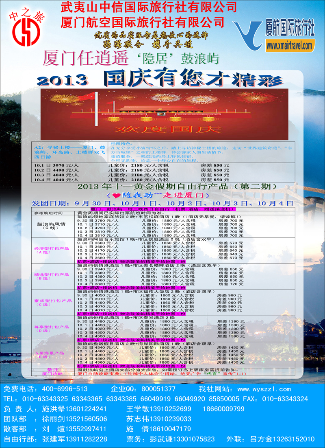
Task: Click the 随我动~~走进厦门 tagline
Action: (158, 195)
